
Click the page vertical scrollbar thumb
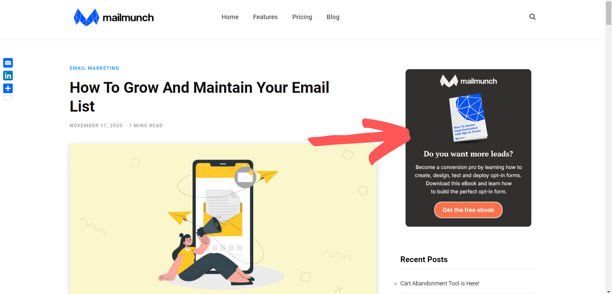pyautogui.click(x=609, y=13)
